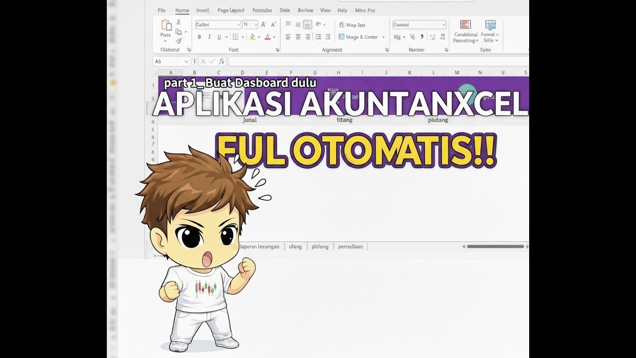Expand the font color dropdown arrow
Screen dimensions: 636x358
tap(274, 37)
